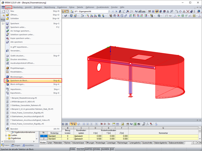Expand the Lasten tree node

[x=6, y=135]
